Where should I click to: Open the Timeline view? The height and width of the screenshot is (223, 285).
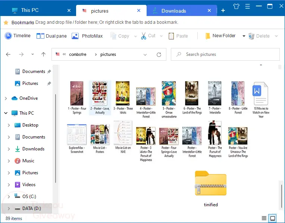pos(18,36)
